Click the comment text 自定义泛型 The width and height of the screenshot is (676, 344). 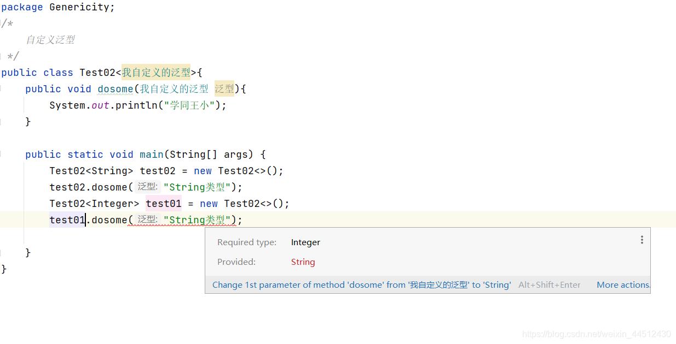[50, 40]
